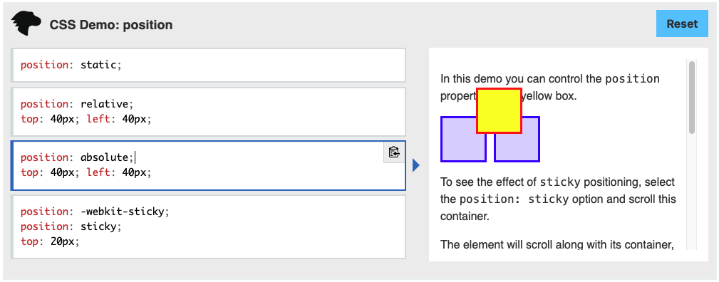This screenshot has width=719, height=282.
Task: Click the yellow positioned box
Action: pyautogui.click(x=499, y=110)
